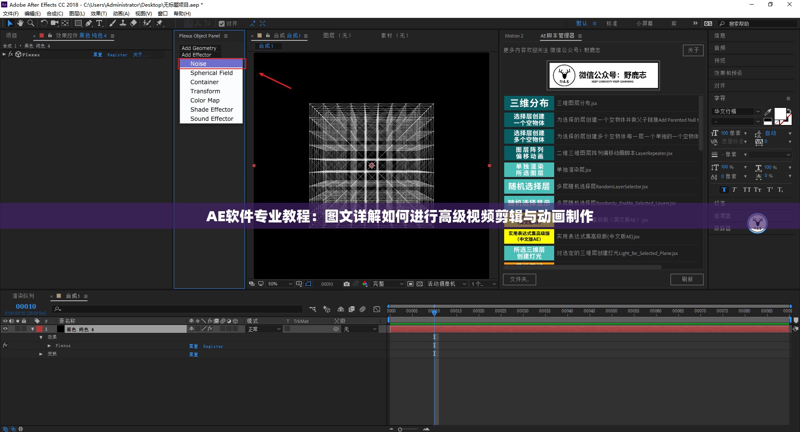
Task: Run the 三维分布 script button
Action: pyautogui.click(x=529, y=103)
